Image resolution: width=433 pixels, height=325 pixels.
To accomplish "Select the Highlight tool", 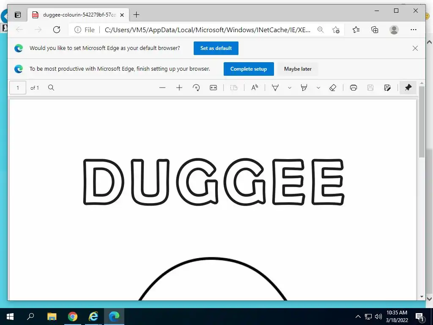I will click(304, 88).
